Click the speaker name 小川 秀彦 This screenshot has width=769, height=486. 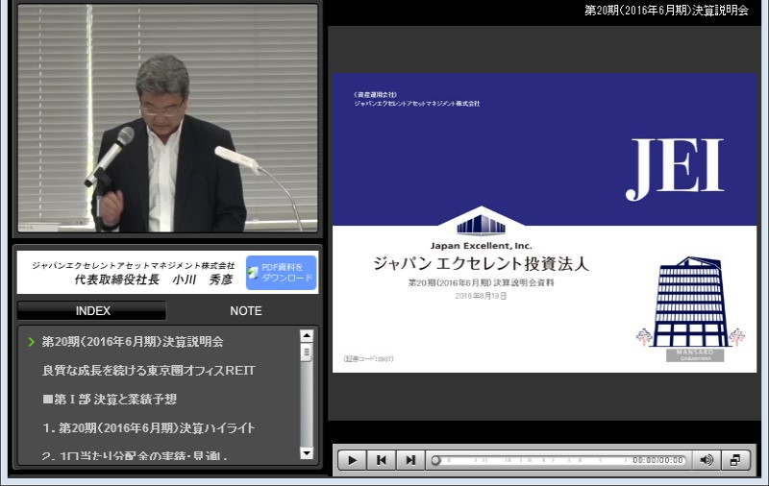point(203,279)
